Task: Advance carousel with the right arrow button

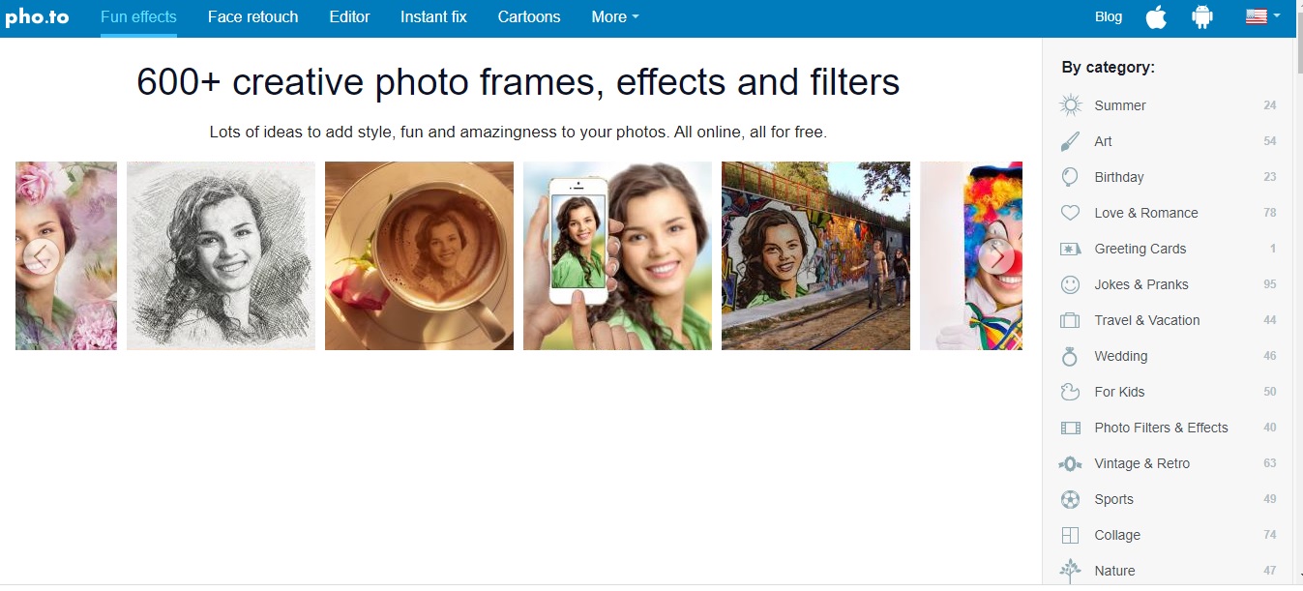Action: pyautogui.click(x=996, y=256)
